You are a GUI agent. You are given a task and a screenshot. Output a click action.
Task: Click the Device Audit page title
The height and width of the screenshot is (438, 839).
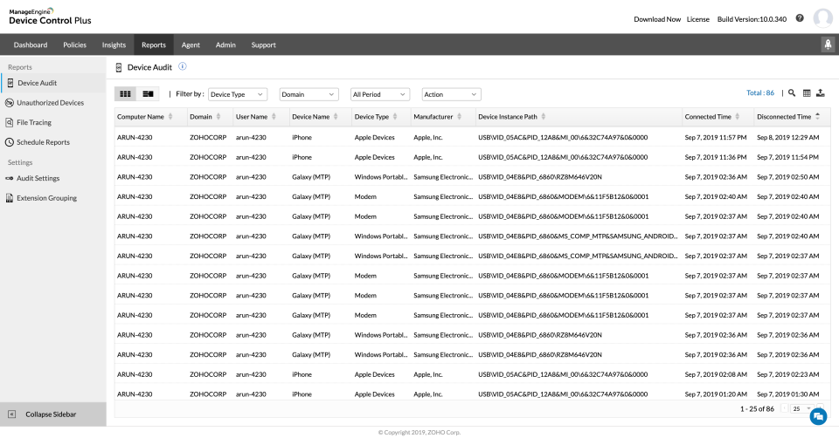[149, 67]
